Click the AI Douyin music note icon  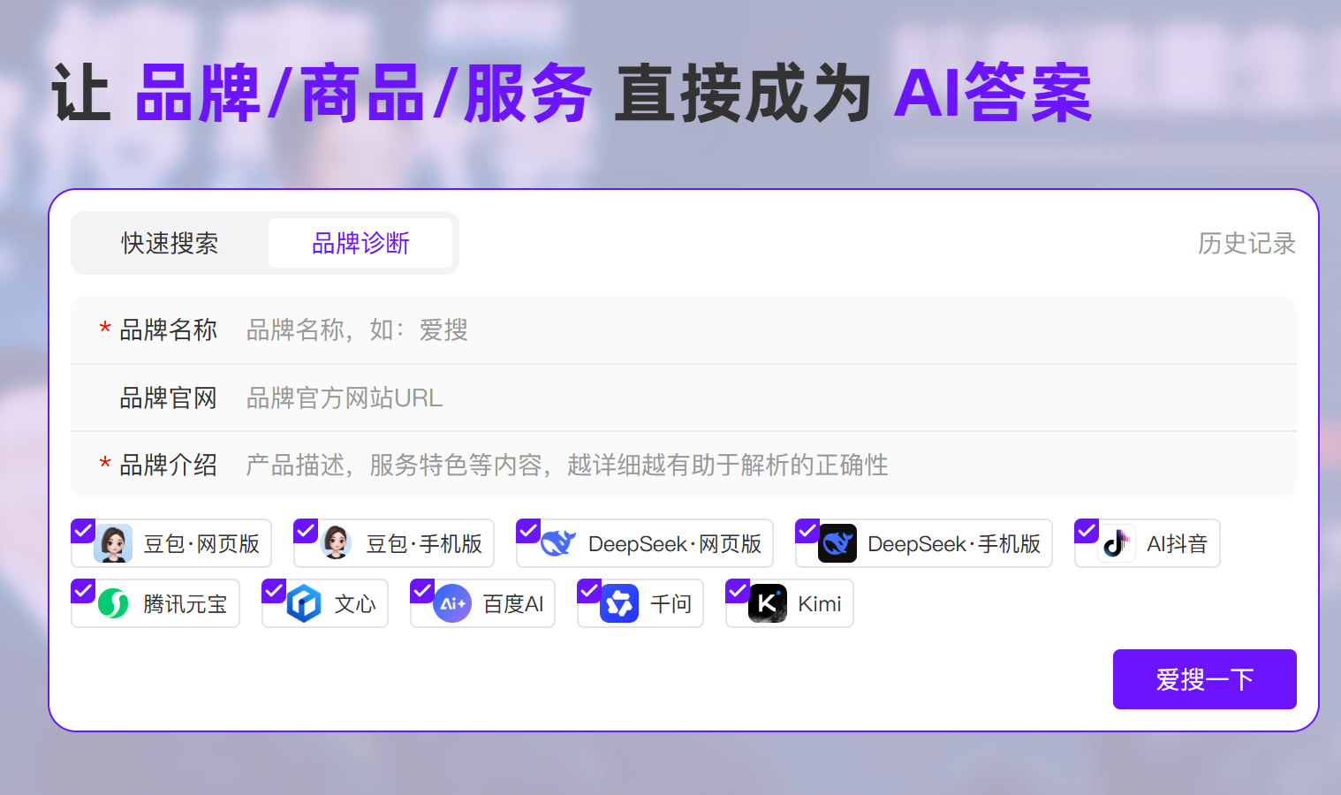coord(1117,544)
